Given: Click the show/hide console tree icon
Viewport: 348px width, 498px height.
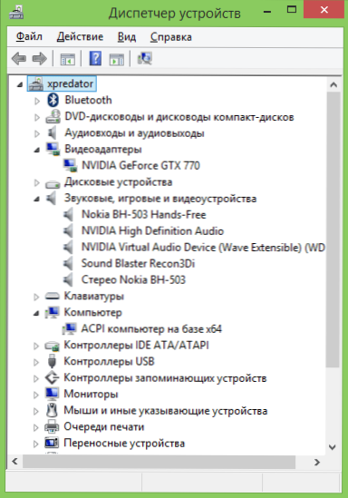Looking at the screenshot, I should click(x=68, y=59).
